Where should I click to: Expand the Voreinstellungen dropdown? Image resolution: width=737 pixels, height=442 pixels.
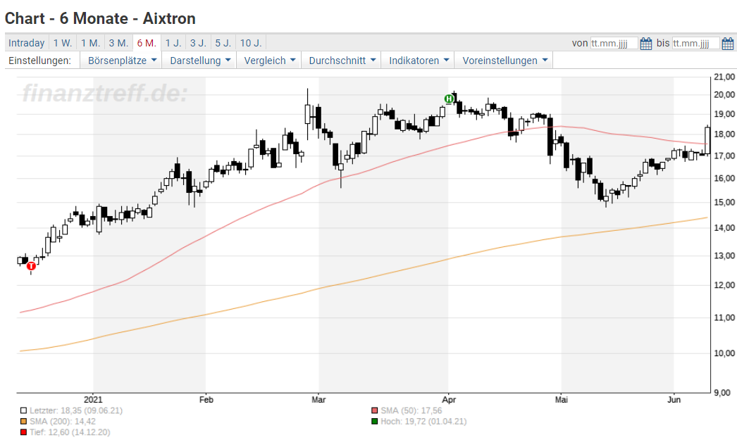[504, 61]
